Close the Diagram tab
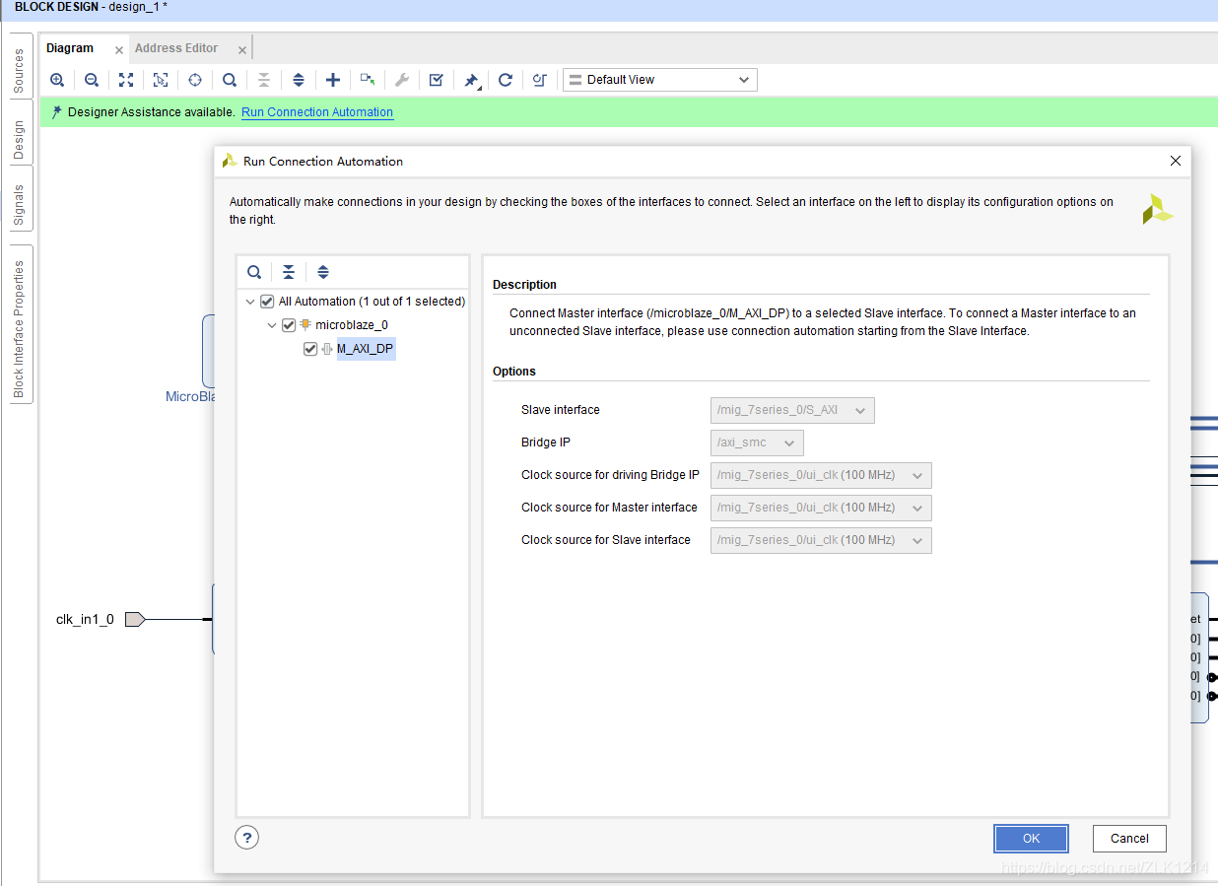The width and height of the screenshot is (1218, 886). coord(119,49)
